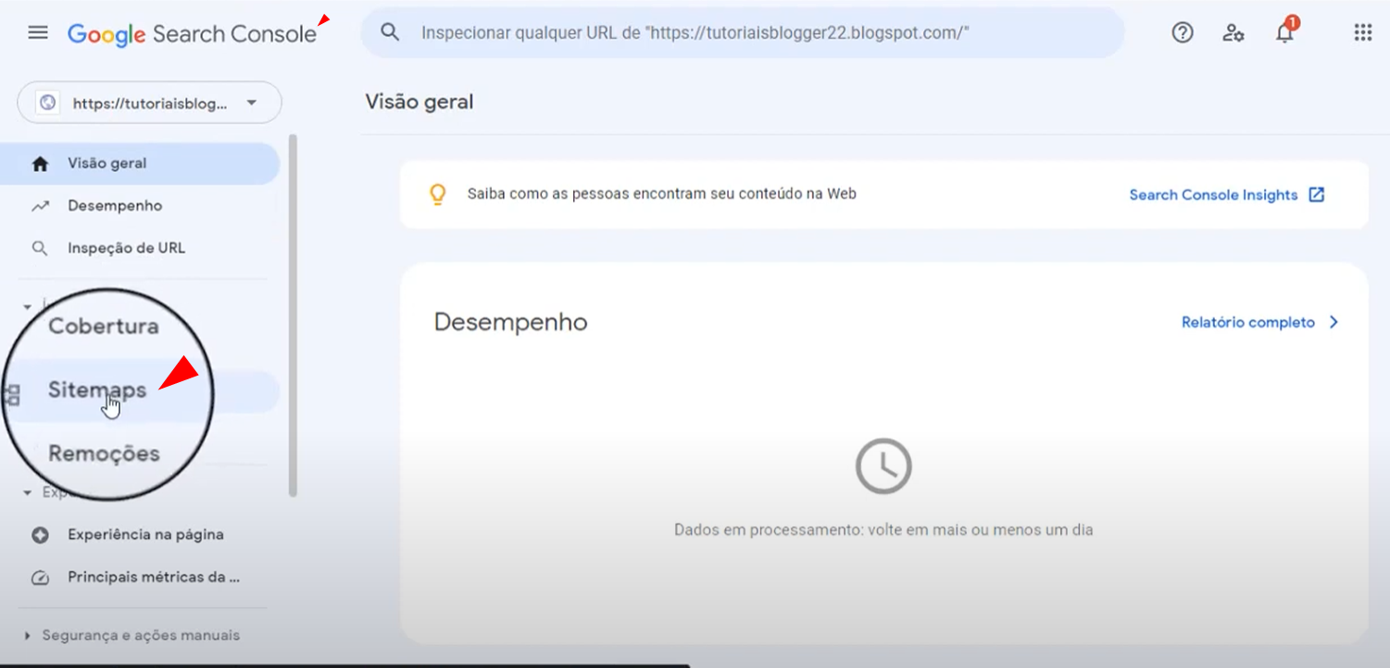
Task: Open Principais métricas da Web report
Action: click(x=153, y=577)
